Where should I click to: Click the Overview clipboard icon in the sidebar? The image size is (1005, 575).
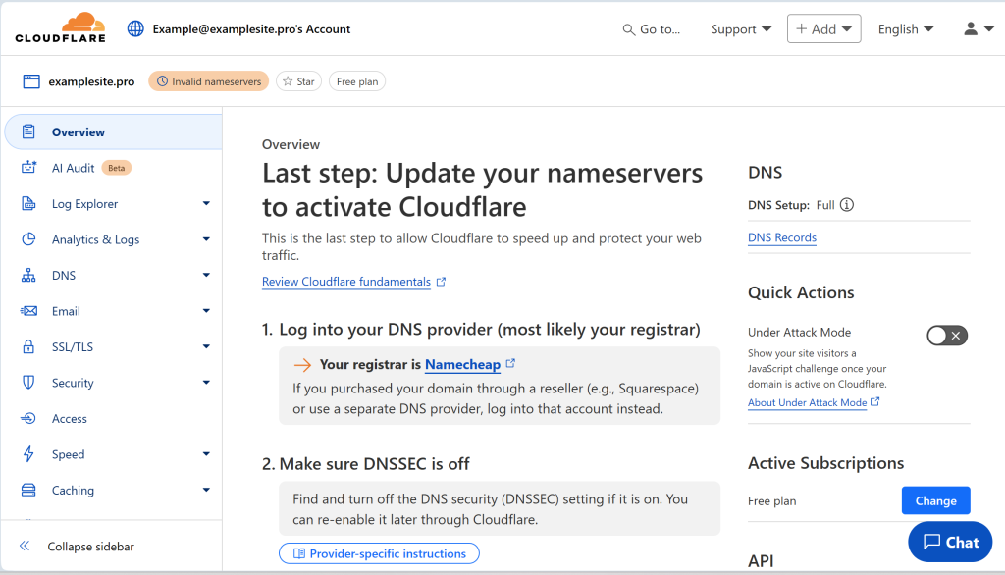28,132
